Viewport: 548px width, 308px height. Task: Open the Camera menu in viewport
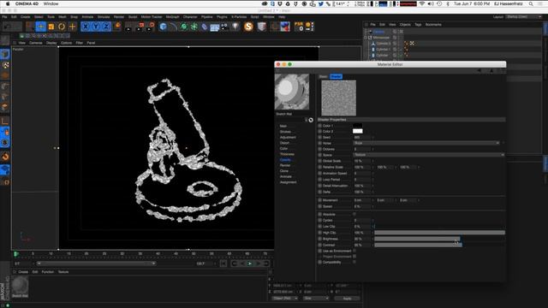tap(36, 43)
